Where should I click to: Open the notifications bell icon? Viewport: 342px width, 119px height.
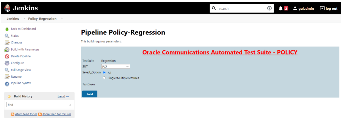tap(281, 8)
